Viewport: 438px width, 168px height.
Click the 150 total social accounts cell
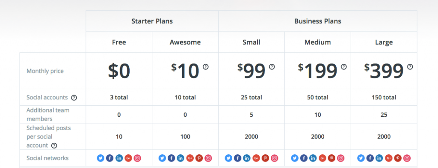[x=384, y=98]
